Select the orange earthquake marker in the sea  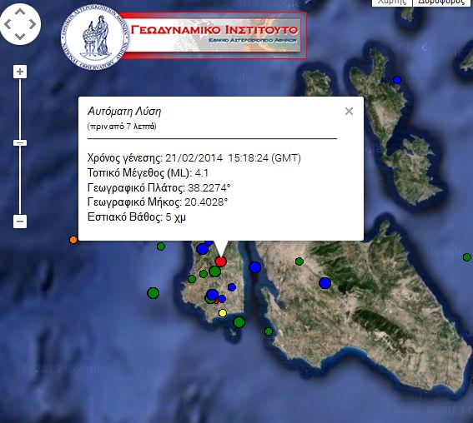73,240
